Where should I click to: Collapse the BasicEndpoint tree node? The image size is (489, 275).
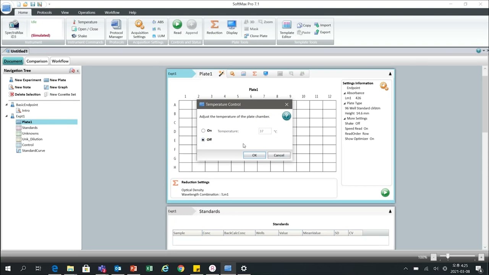[6, 105]
